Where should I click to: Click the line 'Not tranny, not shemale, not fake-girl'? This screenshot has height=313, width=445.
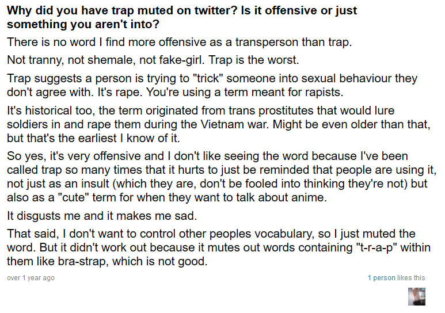point(153,60)
